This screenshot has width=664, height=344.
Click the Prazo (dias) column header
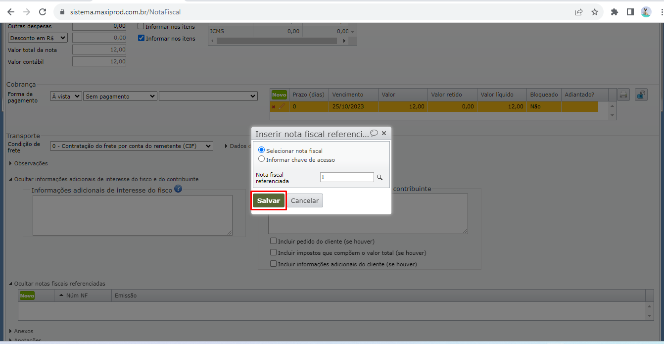pos(309,95)
